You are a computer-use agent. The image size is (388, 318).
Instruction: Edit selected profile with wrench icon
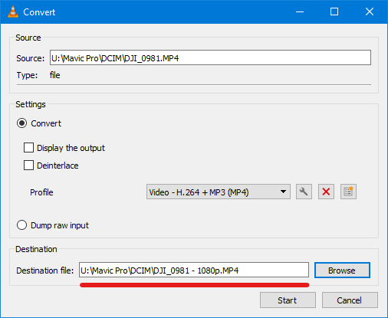coord(304,192)
